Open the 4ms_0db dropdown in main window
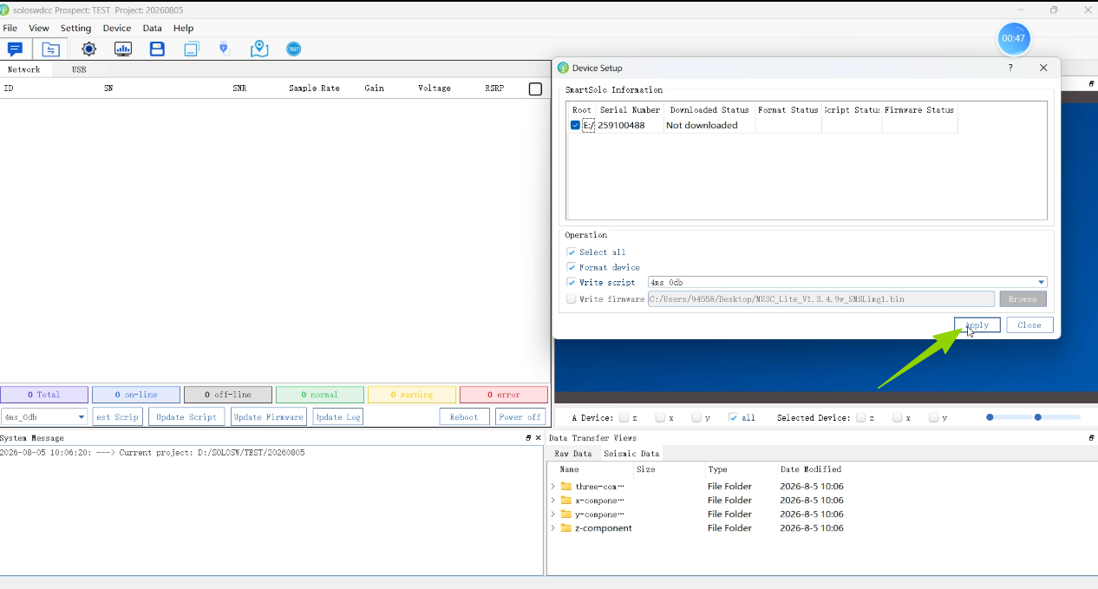The width and height of the screenshot is (1098, 589). pos(44,417)
